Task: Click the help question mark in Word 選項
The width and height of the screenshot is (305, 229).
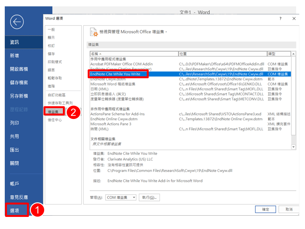Action: [280, 18]
